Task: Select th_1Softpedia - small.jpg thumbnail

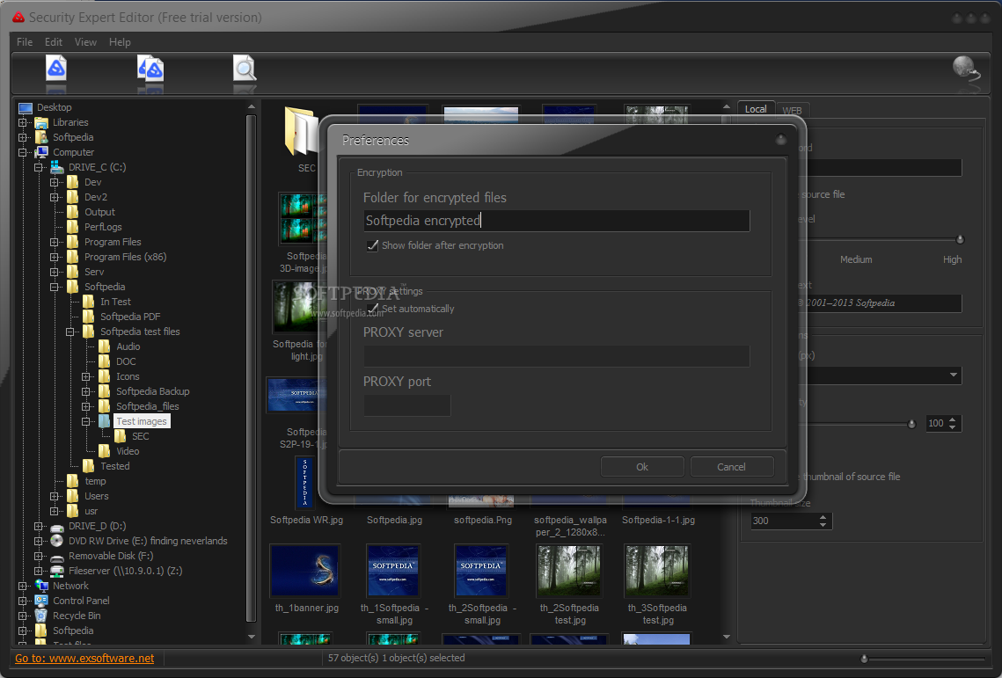Action: point(393,570)
